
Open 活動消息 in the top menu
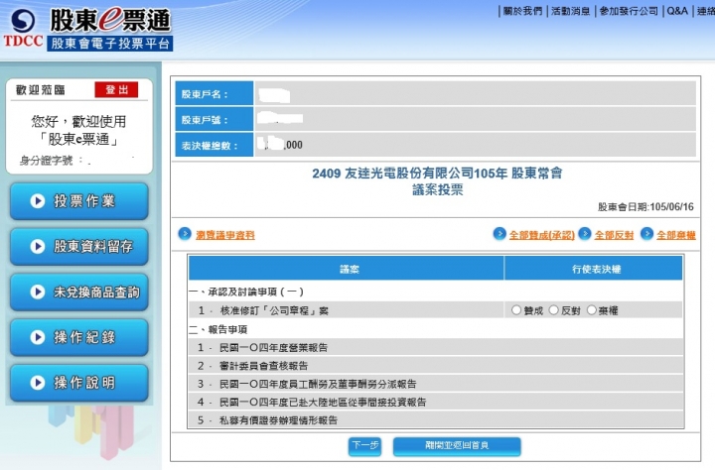(570, 11)
